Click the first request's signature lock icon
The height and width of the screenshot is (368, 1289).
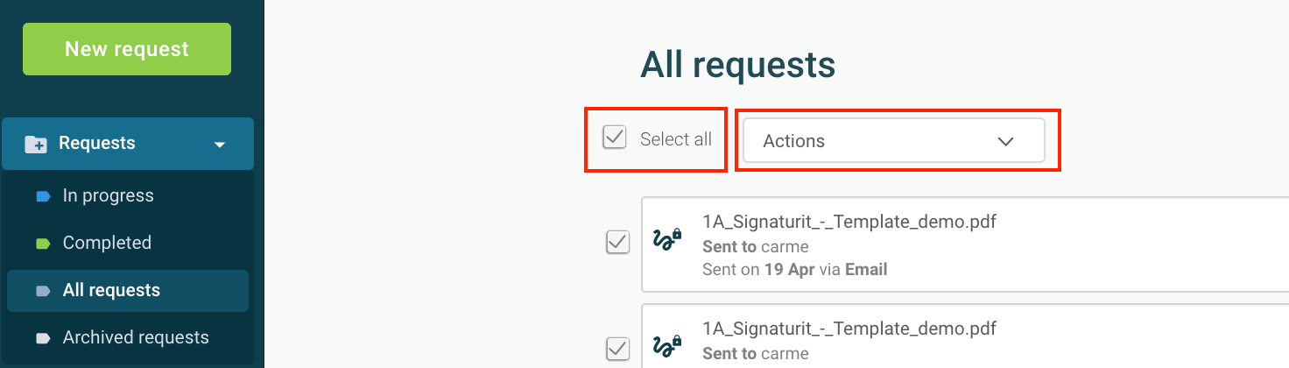click(668, 240)
